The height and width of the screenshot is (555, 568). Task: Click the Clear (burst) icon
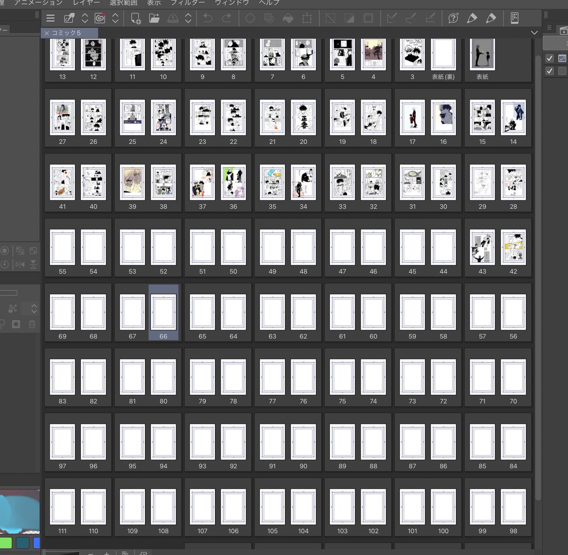click(x=250, y=18)
